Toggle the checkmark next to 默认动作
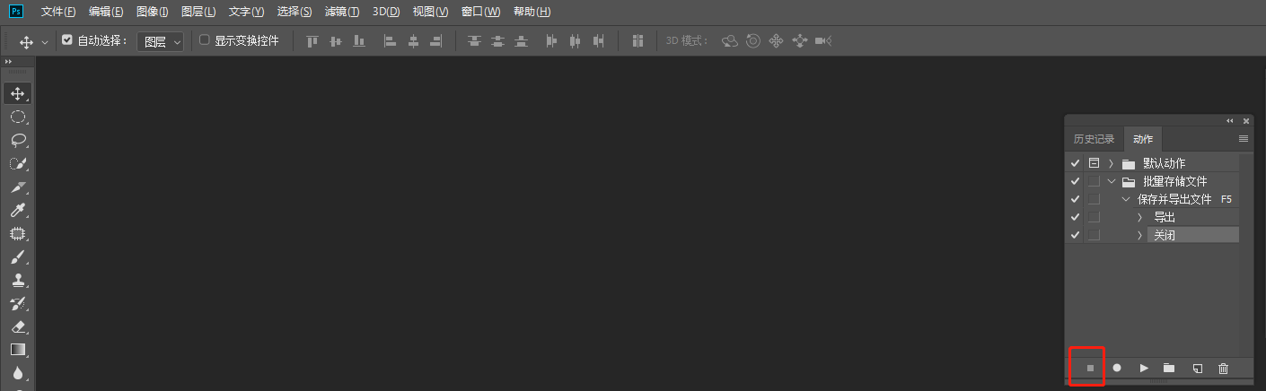Viewport: 1266px width, 391px height. pyautogui.click(x=1075, y=163)
